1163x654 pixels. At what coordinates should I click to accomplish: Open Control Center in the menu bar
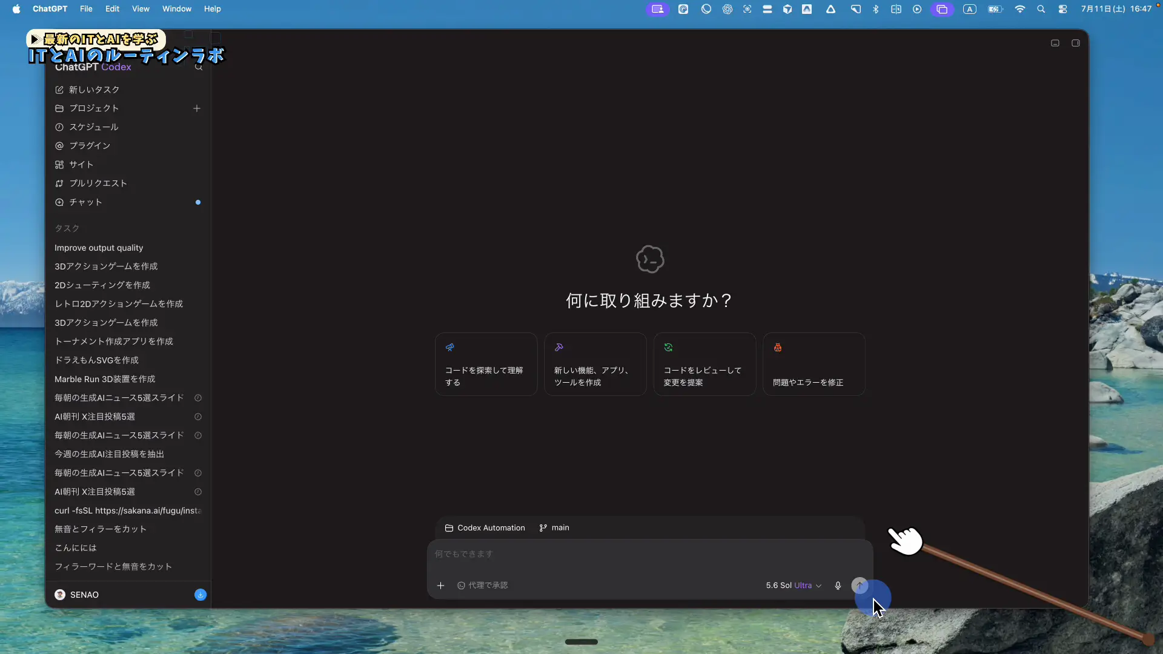click(x=1062, y=9)
